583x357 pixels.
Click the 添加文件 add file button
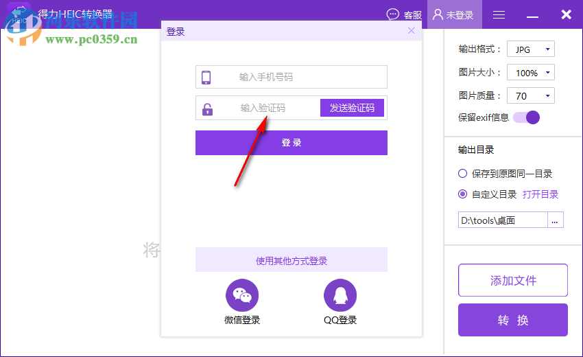(513, 280)
